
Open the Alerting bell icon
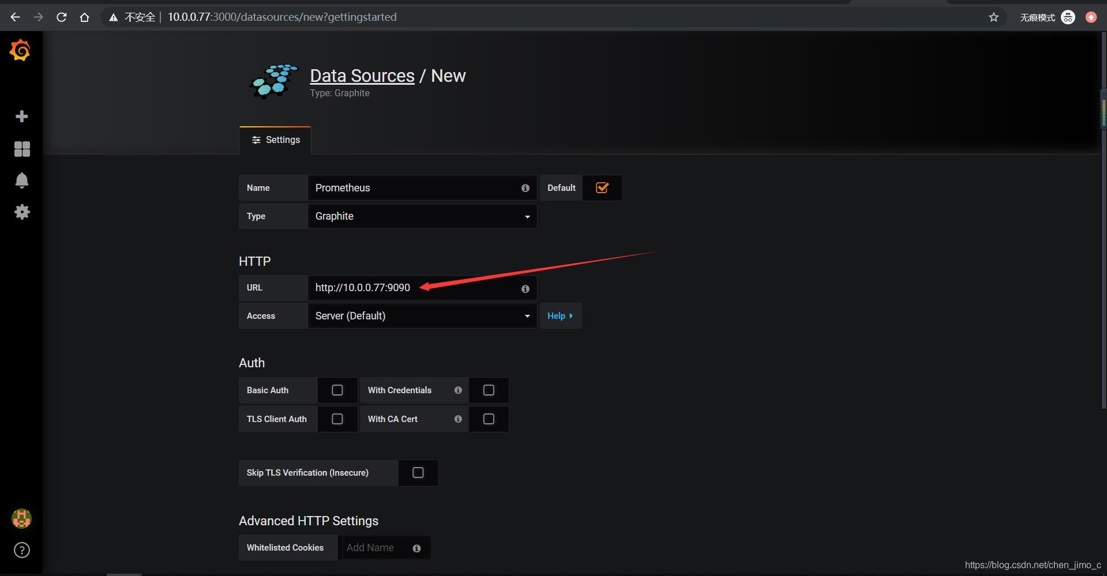click(22, 180)
